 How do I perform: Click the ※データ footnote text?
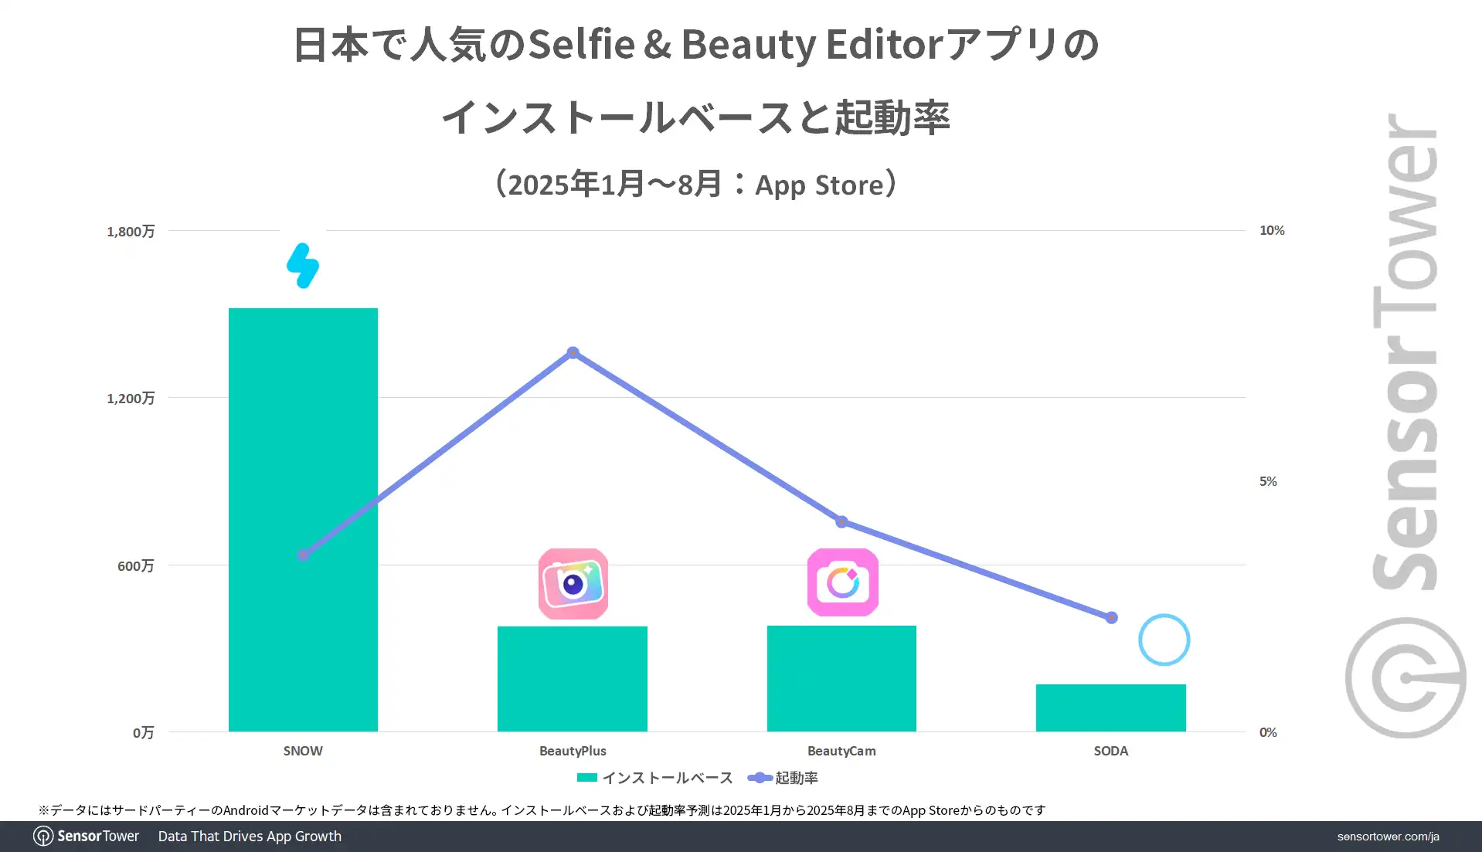tap(542, 810)
